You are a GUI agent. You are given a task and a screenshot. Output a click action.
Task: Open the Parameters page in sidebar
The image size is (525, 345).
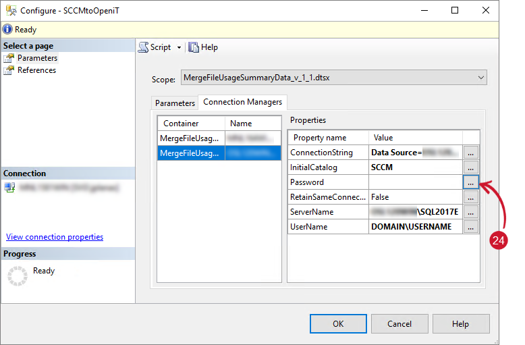coord(38,58)
